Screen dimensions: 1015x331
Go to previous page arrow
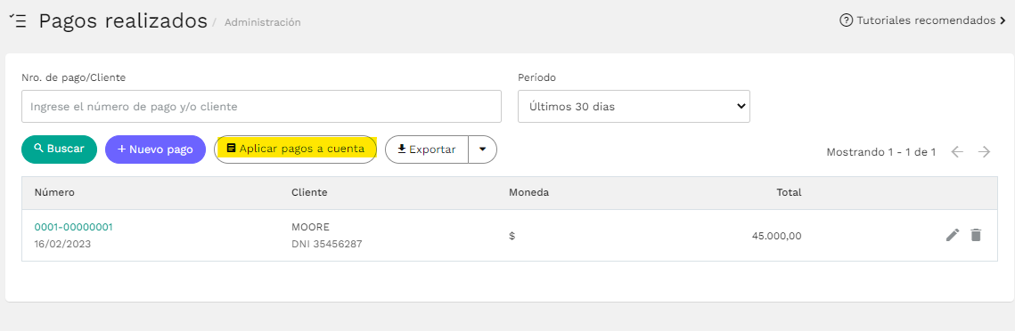pyautogui.click(x=957, y=152)
